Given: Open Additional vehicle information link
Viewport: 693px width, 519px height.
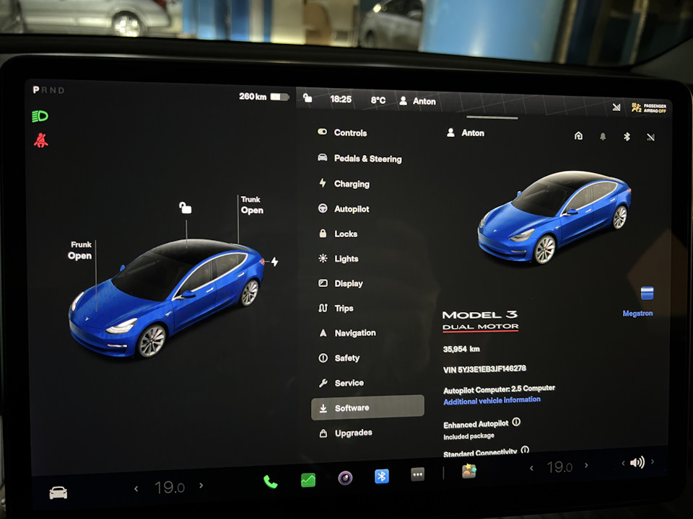Looking at the screenshot, I should pyautogui.click(x=492, y=400).
